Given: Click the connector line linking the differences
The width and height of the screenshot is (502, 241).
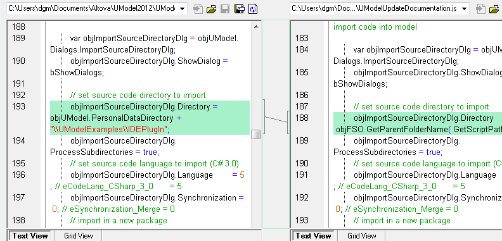Looking at the screenshot, I should pos(276,120).
